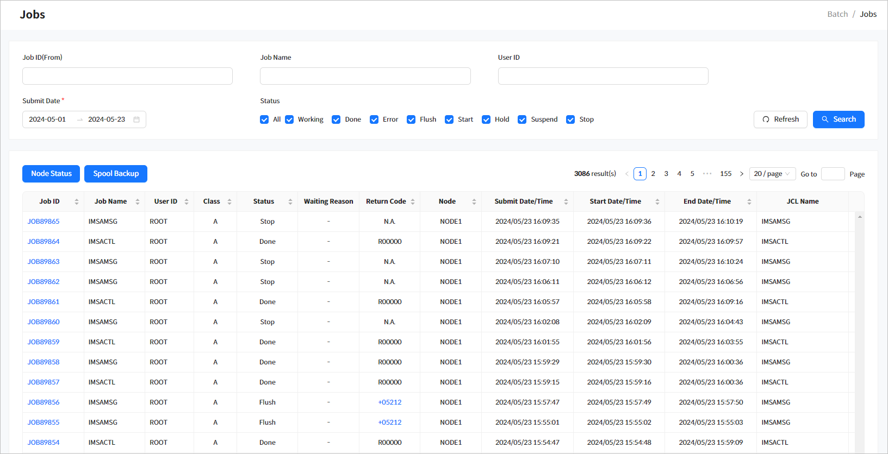The height and width of the screenshot is (454, 888).
Task: Go to page 2 of results
Action: click(x=653, y=174)
